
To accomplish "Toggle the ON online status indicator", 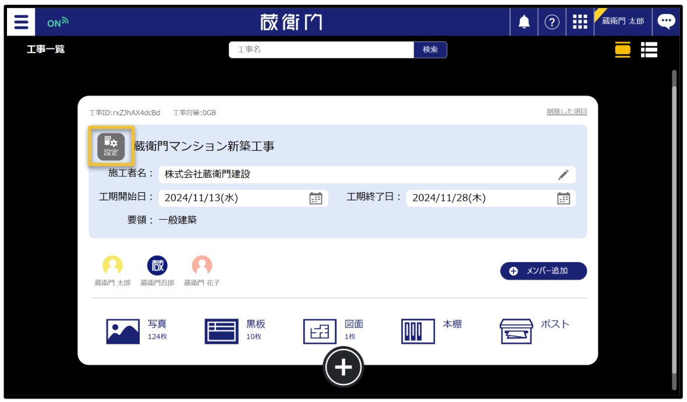I will click(x=58, y=23).
